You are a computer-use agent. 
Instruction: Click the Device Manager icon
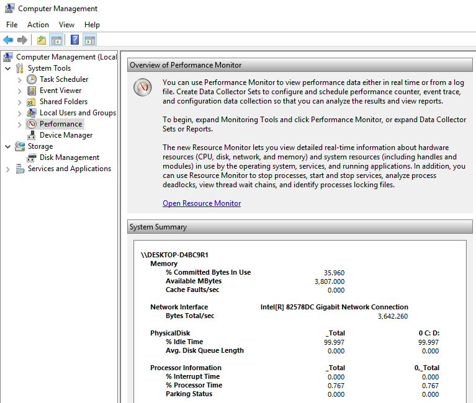point(32,135)
